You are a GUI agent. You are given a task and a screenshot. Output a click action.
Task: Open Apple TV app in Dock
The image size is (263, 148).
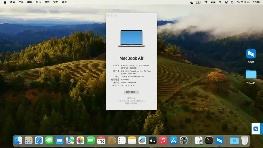(x=153, y=140)
